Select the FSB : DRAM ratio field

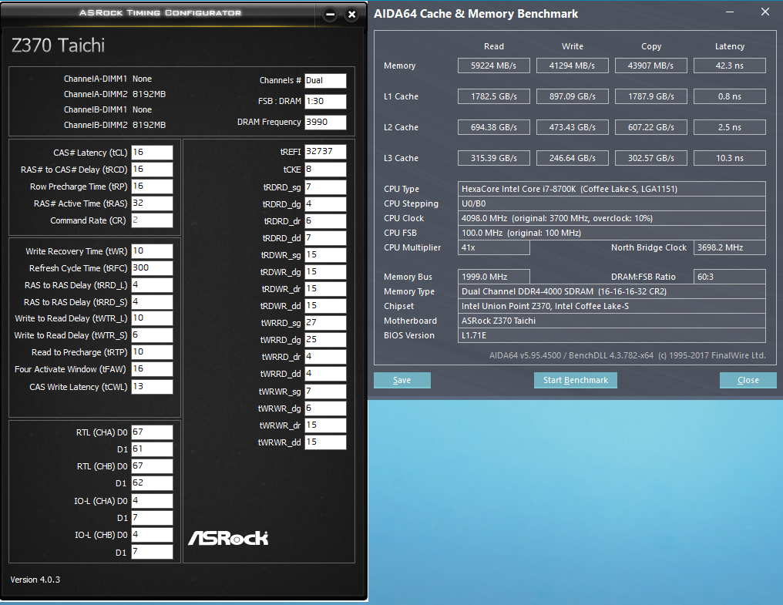pos(325,102)
